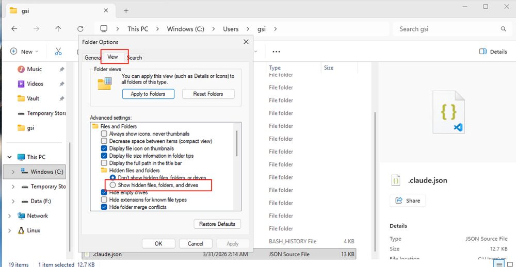The image size is (516, 267).
Task: Enable Always show icons, never thumbnails
Action: pyautogui.click(x=104, y=134)
